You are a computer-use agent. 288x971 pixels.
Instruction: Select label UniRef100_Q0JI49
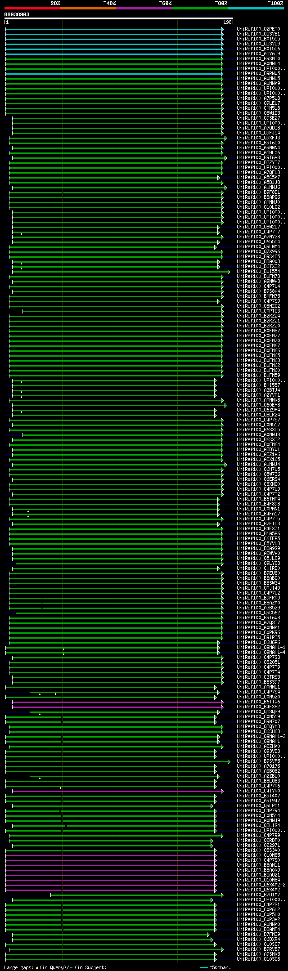pyautogui.click(x=258, y=588)
